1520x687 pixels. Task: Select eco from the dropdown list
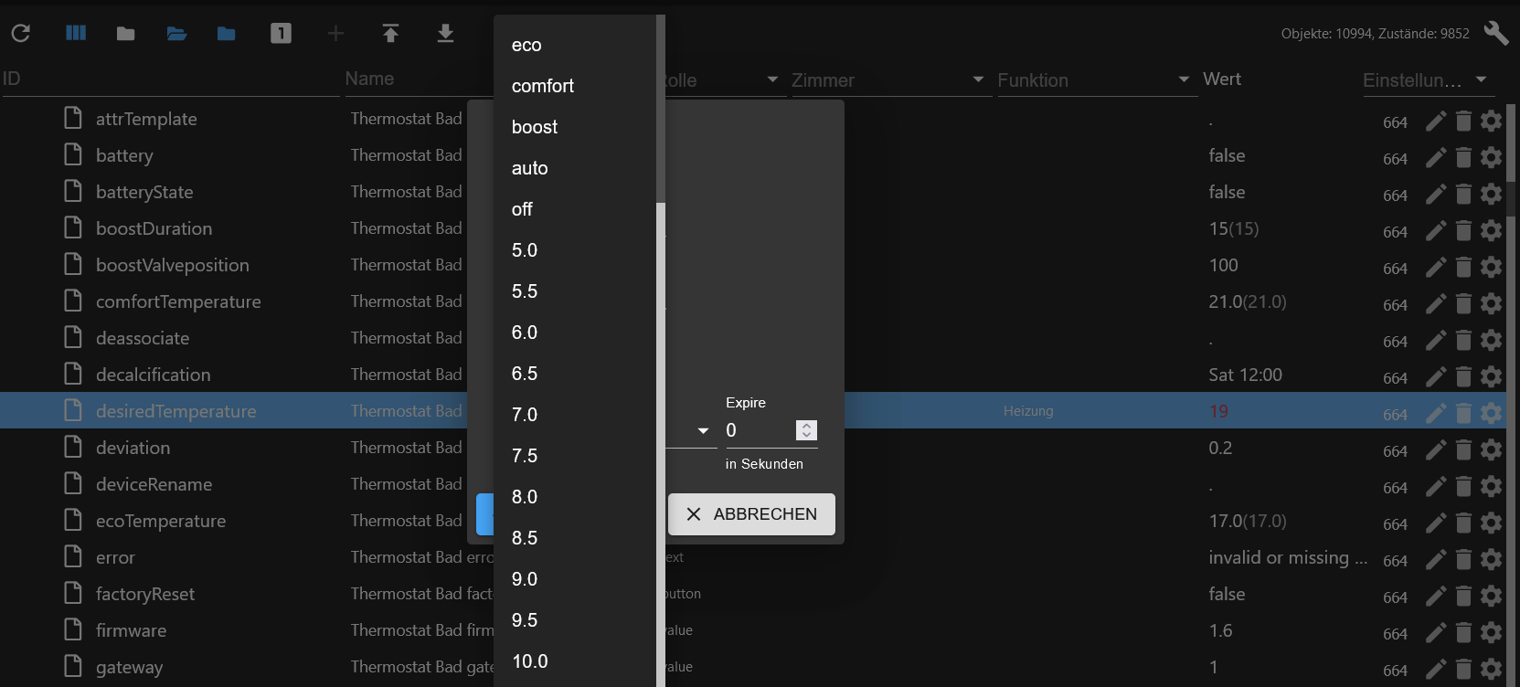coord(575,45)
